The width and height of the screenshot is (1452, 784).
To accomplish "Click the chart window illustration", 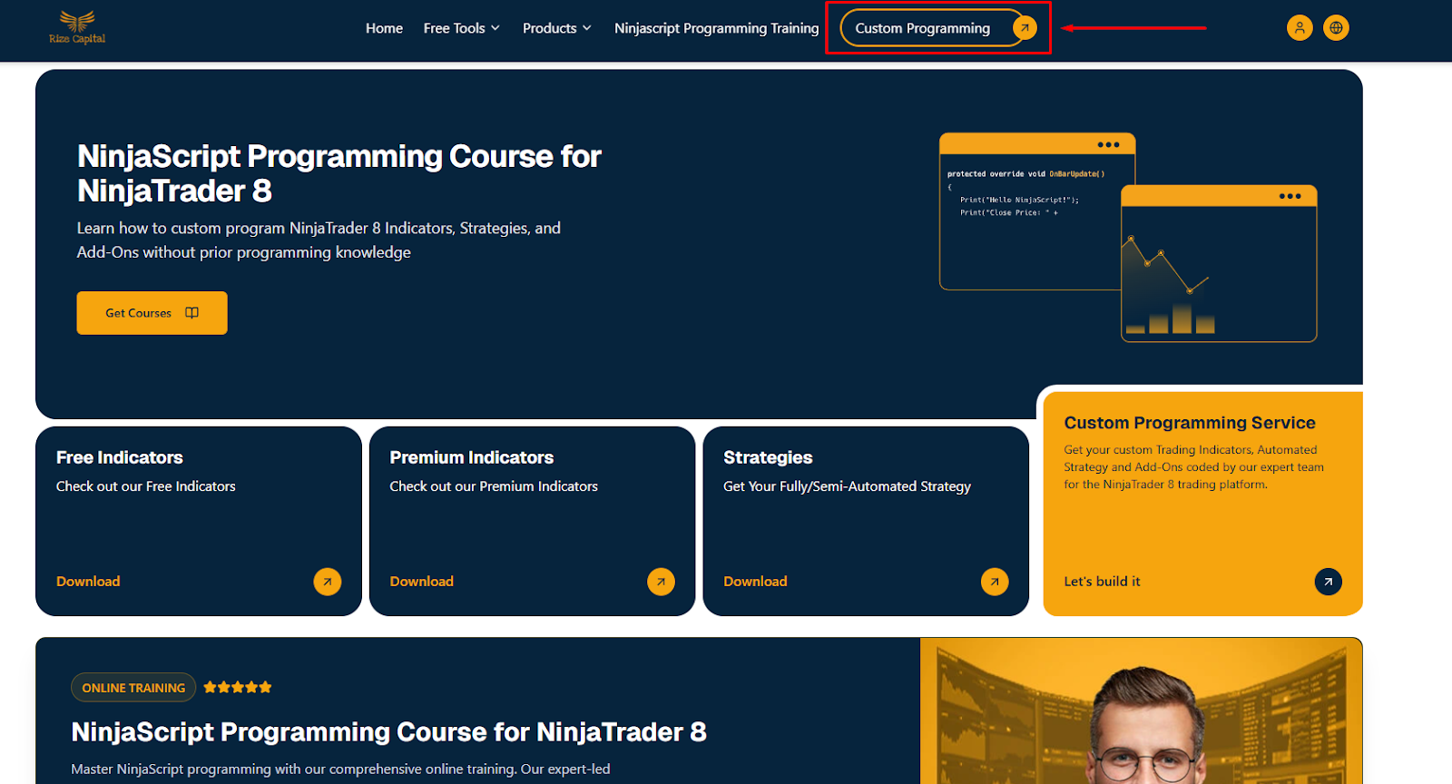I will pyautogui.click(x=1219, y=263).
